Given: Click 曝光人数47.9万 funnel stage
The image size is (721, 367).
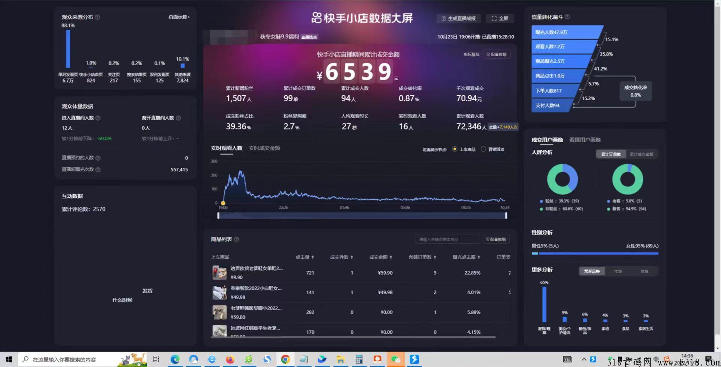Looking at the screenshot, I should (x=567, y=32).
